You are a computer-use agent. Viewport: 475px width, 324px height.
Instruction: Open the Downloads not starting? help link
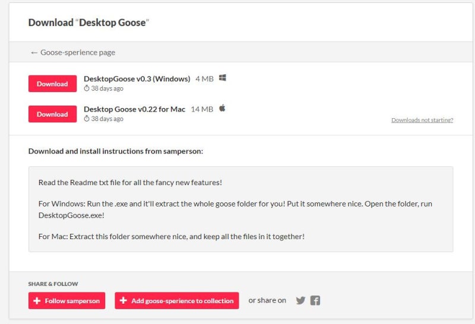point(422,120)
